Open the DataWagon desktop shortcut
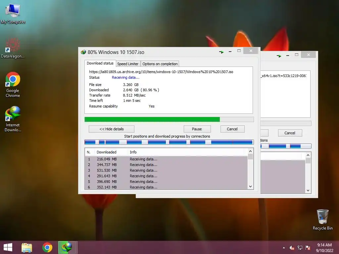The height and width of the screenshot is (254, 339). pos(13,48)
